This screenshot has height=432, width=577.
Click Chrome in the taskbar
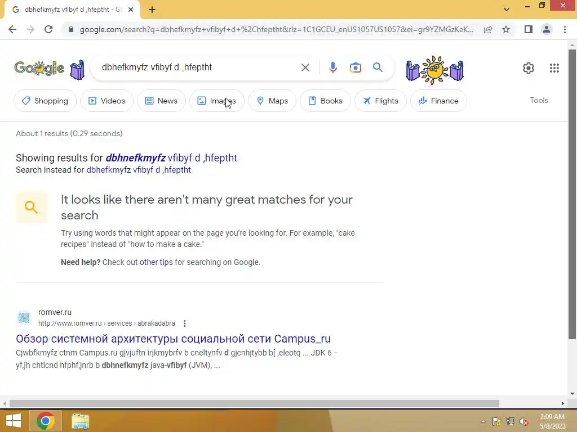pos(46,421)
